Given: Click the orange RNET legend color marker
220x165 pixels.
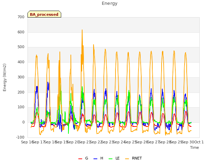Looking at the screenshot, I should [x=127, y=159].
